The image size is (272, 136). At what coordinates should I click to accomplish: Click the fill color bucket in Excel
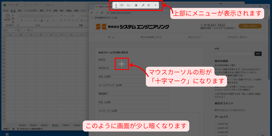[x=41, y=20]
